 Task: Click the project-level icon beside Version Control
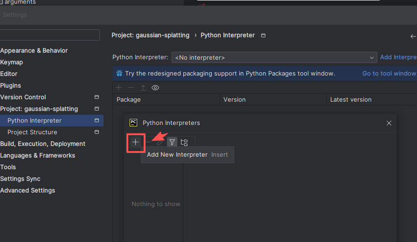click(97, 97)
